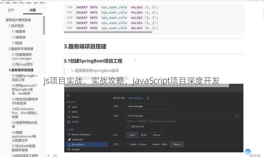264x157 pixels.
Task: Collapse sidebar with back chevron icon
Action: pos(48,156)
